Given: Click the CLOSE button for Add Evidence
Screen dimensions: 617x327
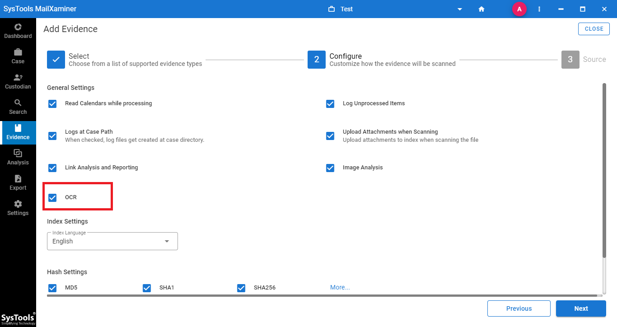Looking at the screenshot, I should 594,28.
